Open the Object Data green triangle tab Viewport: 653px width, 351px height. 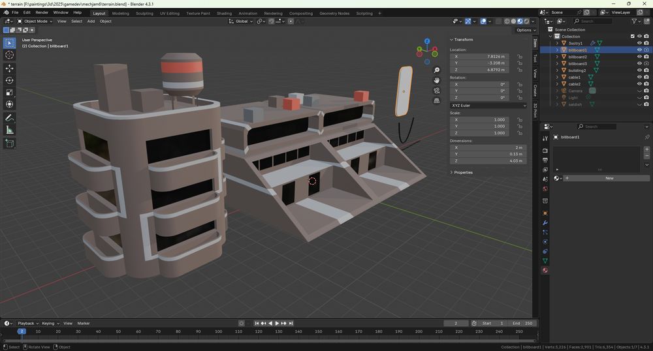click(x=545, y=261)
